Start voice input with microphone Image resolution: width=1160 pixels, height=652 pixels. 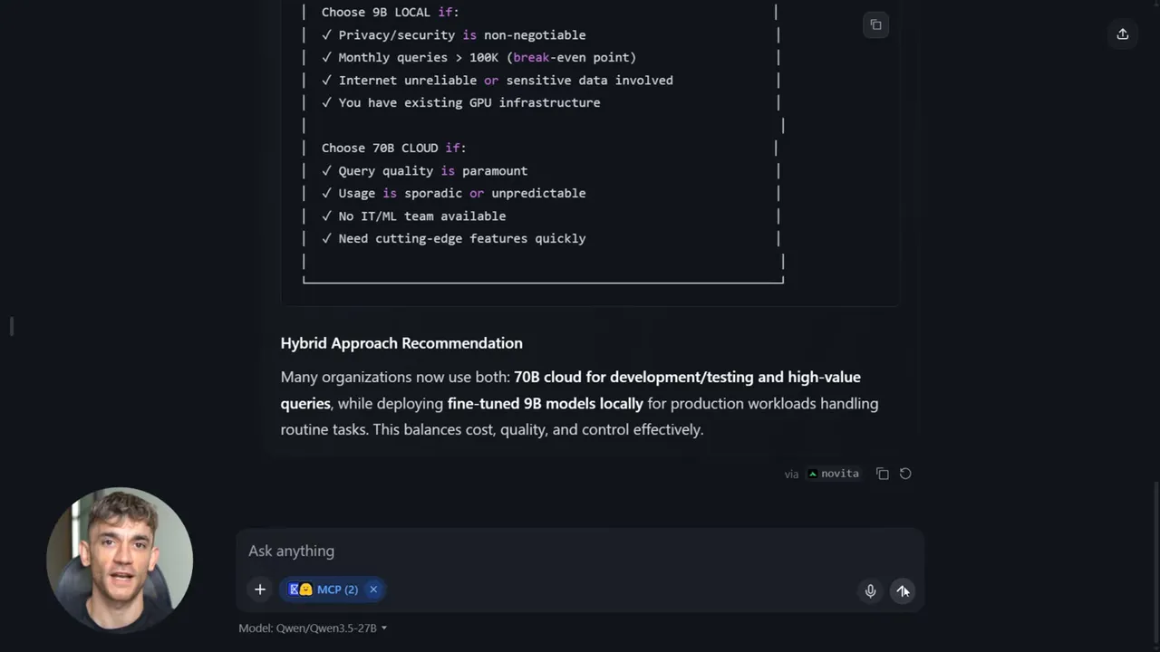pos(870,591)
